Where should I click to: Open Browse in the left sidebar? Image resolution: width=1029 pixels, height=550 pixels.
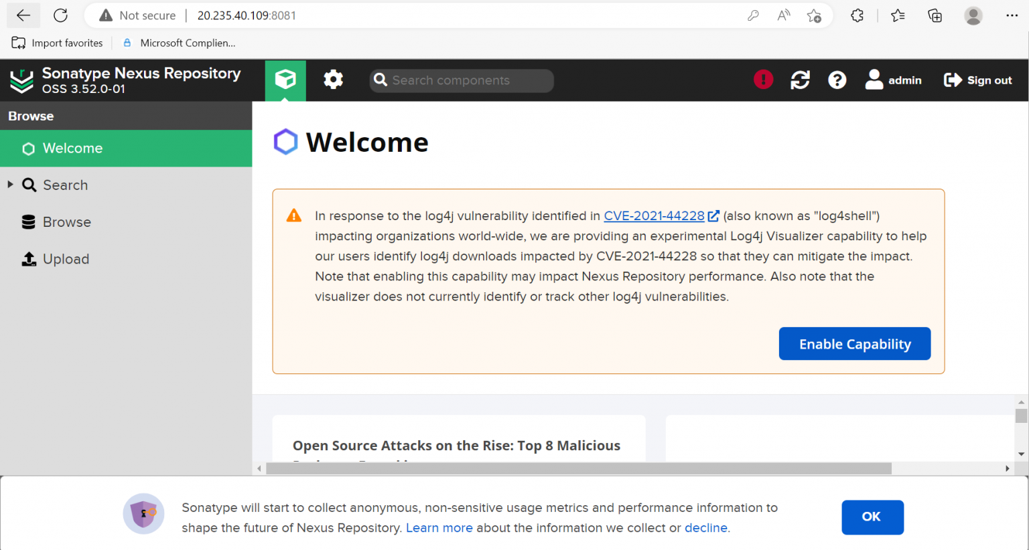point(66,222)
